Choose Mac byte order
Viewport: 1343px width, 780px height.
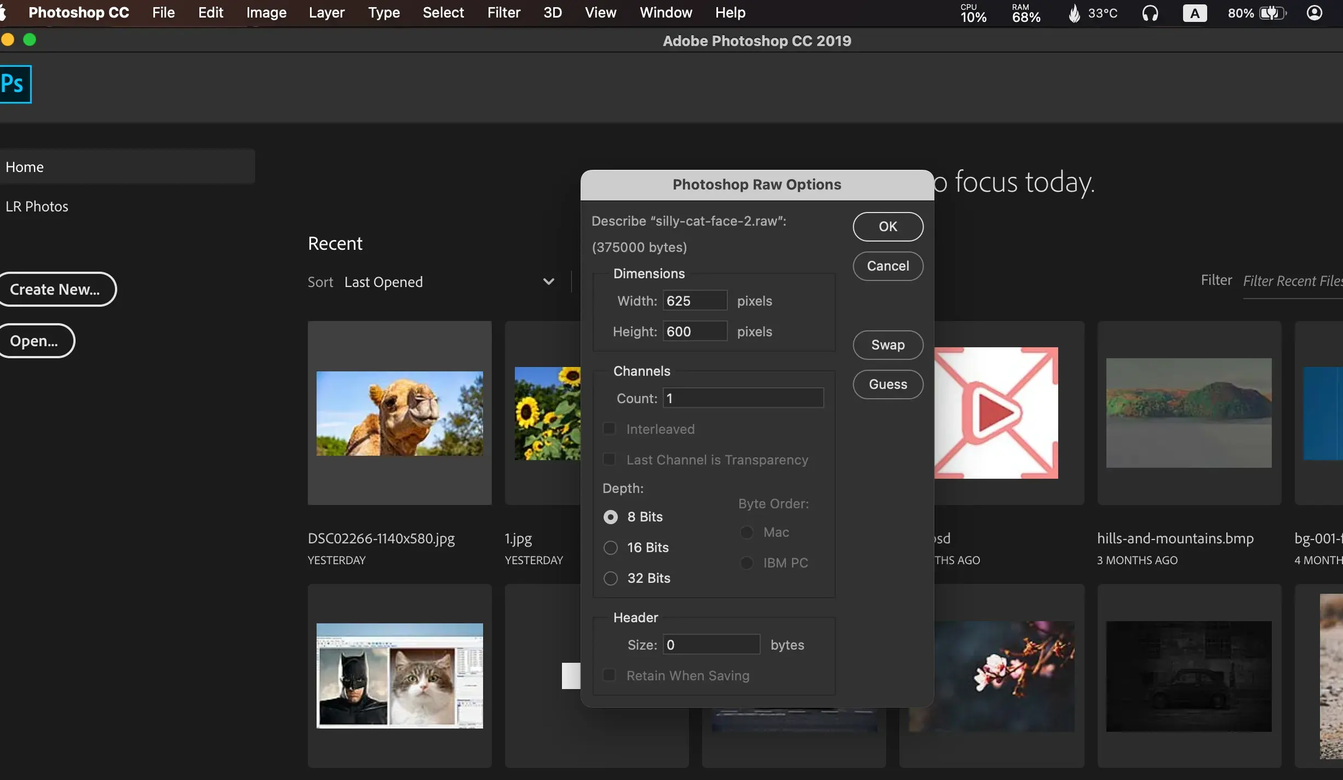747,532
